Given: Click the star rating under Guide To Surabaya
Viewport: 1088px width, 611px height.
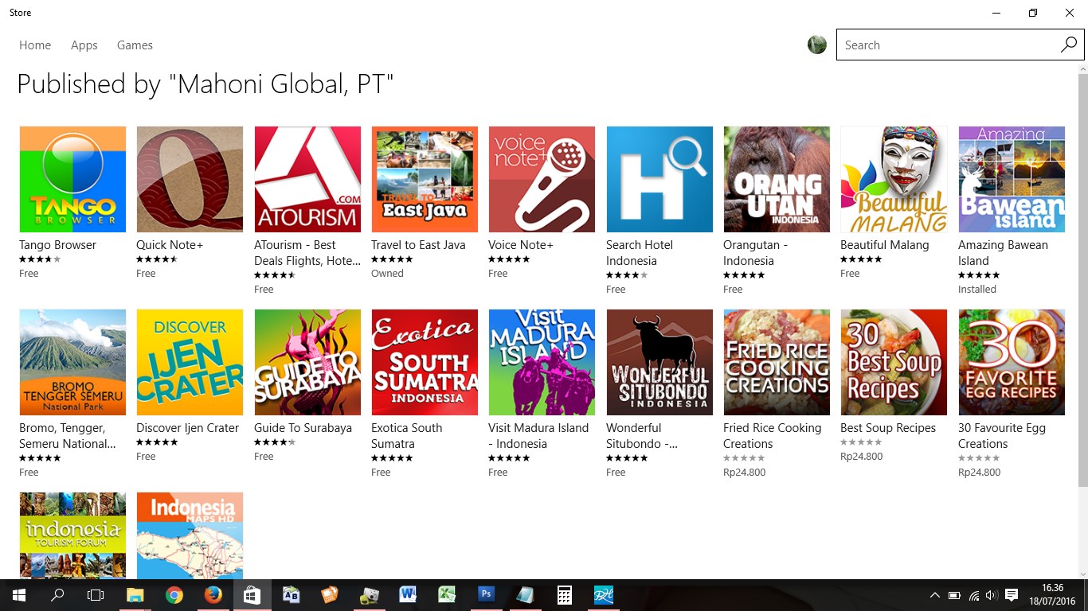Looking at the screenshot, I should tap(275, 442).
